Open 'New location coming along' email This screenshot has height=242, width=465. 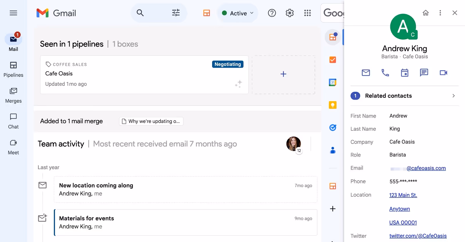click(185, 189)
